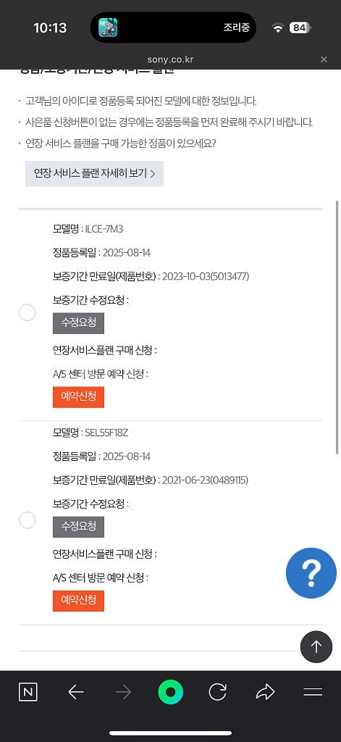Open the blue question mark help bubble
Viewport: 341px width, 742px height.
coord(311,573)
